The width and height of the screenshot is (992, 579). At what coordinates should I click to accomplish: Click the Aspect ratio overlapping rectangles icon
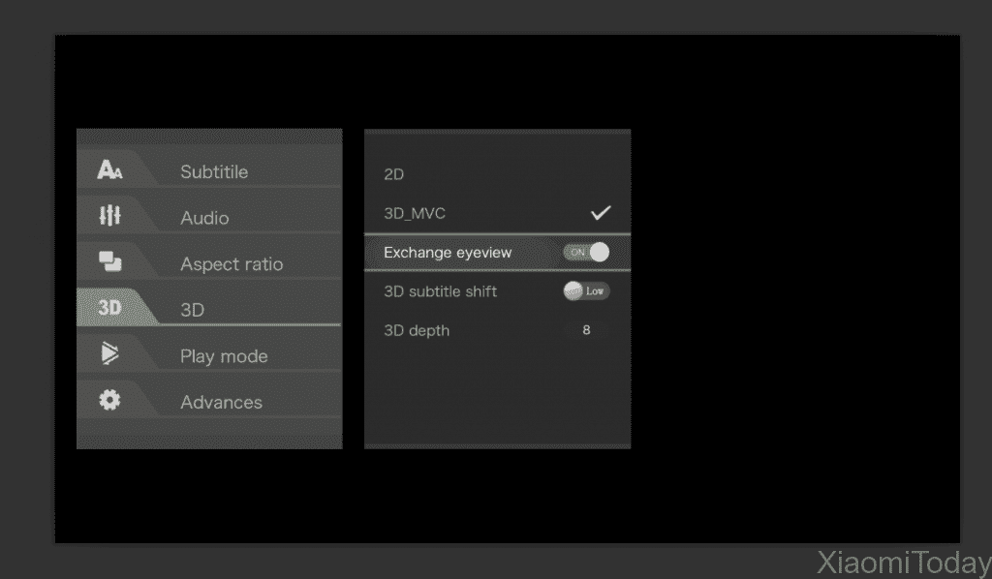click(109, 261)
